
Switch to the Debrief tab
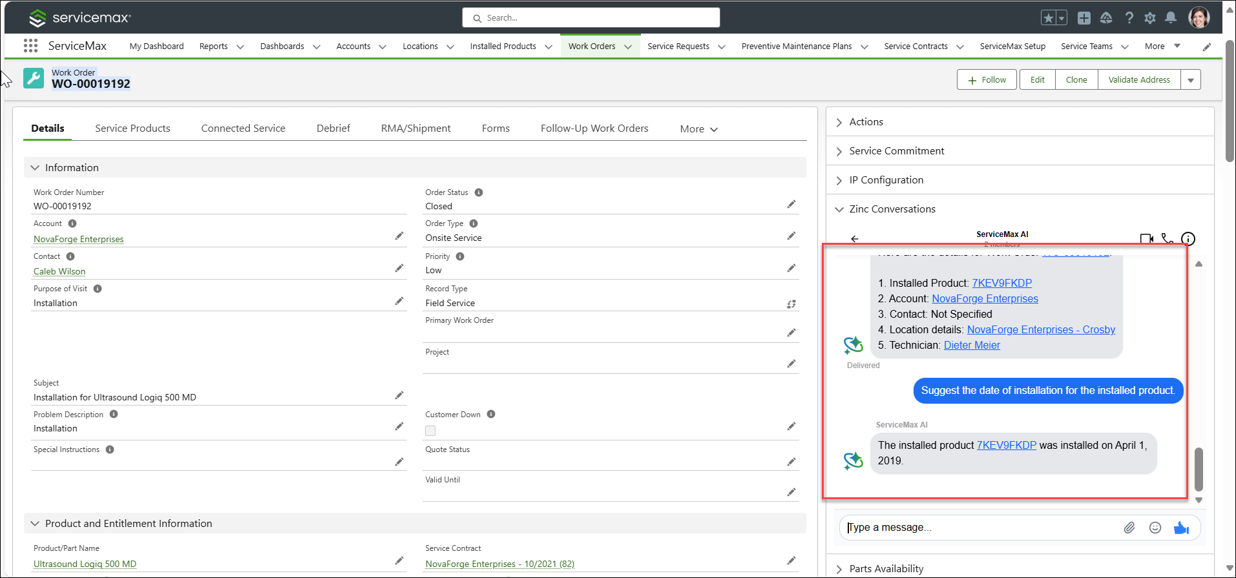pos(333,129)
